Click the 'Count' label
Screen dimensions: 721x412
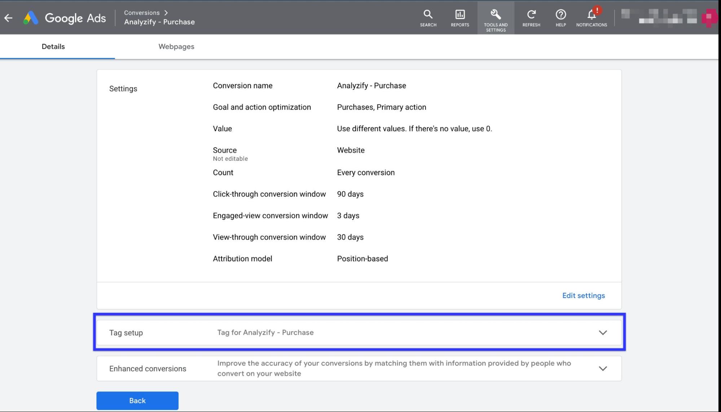point(223,173)
